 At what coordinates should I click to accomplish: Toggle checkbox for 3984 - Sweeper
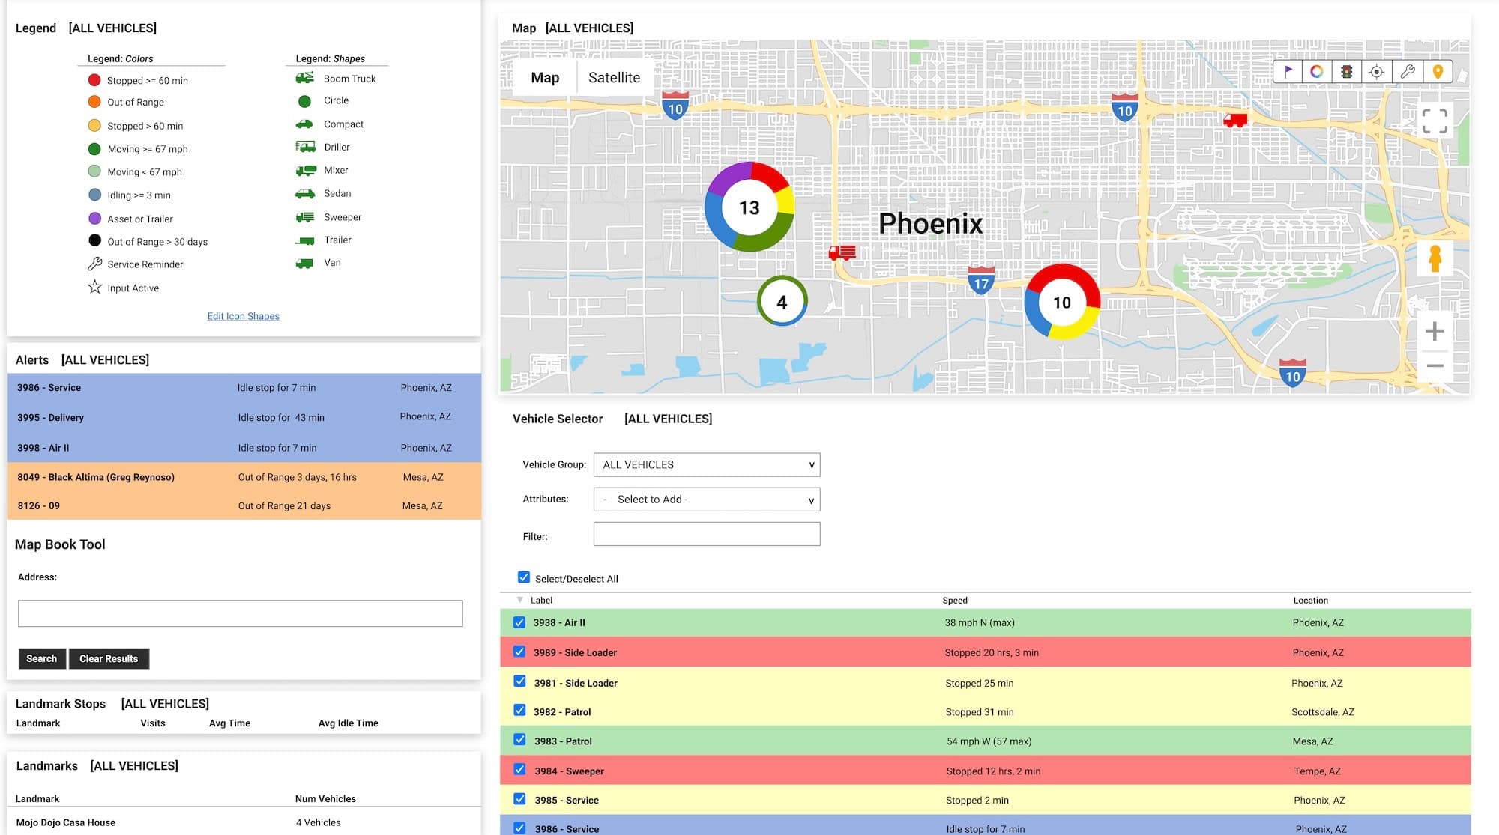pos(519,770)
